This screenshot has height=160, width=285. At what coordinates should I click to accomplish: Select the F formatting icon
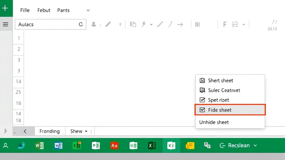click(x=225, y=24)
